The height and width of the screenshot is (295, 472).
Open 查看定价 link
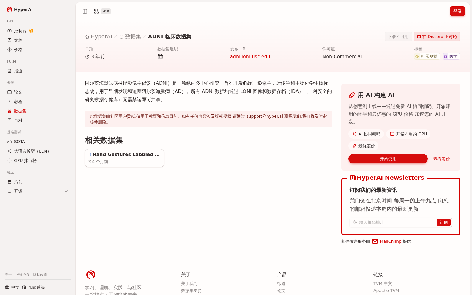pyautogui.click(x=441, y=159)
